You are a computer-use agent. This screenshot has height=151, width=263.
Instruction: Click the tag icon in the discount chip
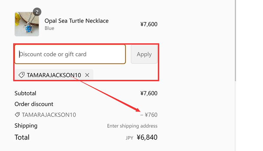[x=22, y=75]
